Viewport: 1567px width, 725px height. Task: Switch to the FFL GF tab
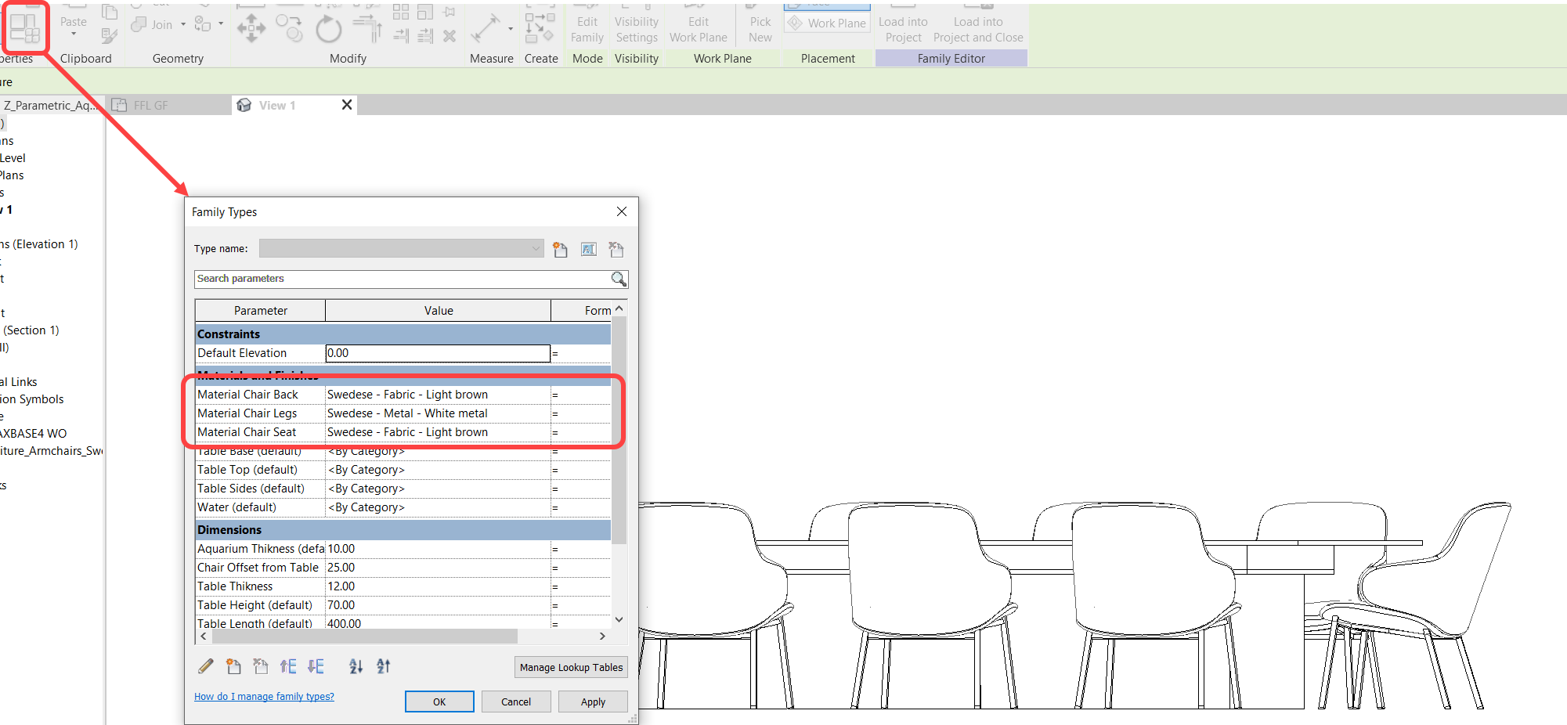150,104
